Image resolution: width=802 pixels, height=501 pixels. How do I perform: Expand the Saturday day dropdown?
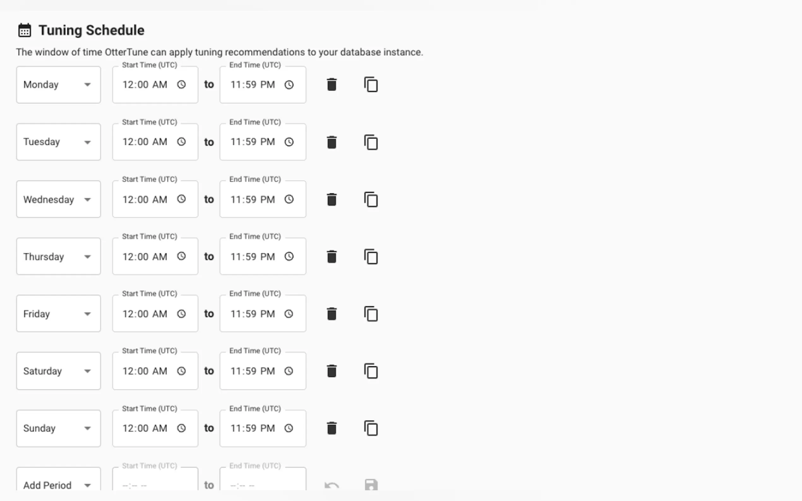(x=58, y=371)
